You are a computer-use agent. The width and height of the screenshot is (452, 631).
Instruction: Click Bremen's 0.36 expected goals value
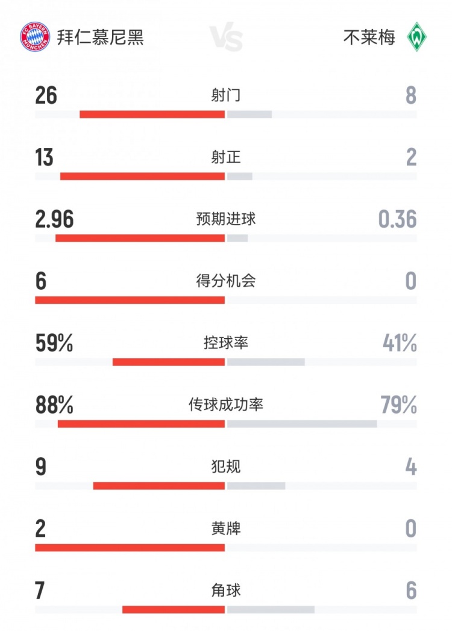(x=397, y=219)
